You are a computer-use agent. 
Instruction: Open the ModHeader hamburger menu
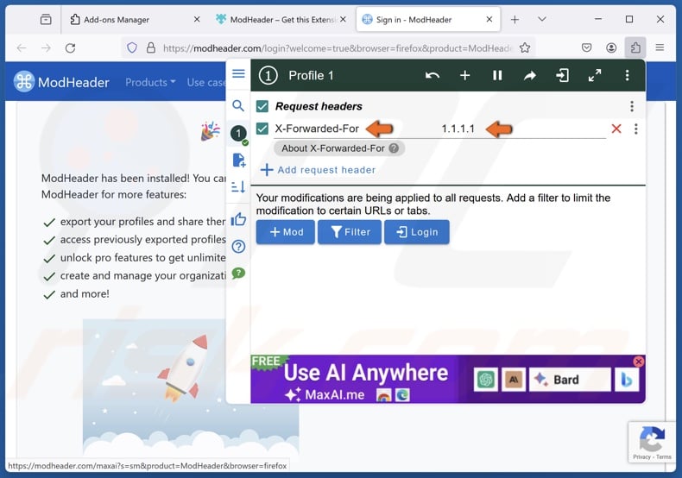(x=238, y=73)
